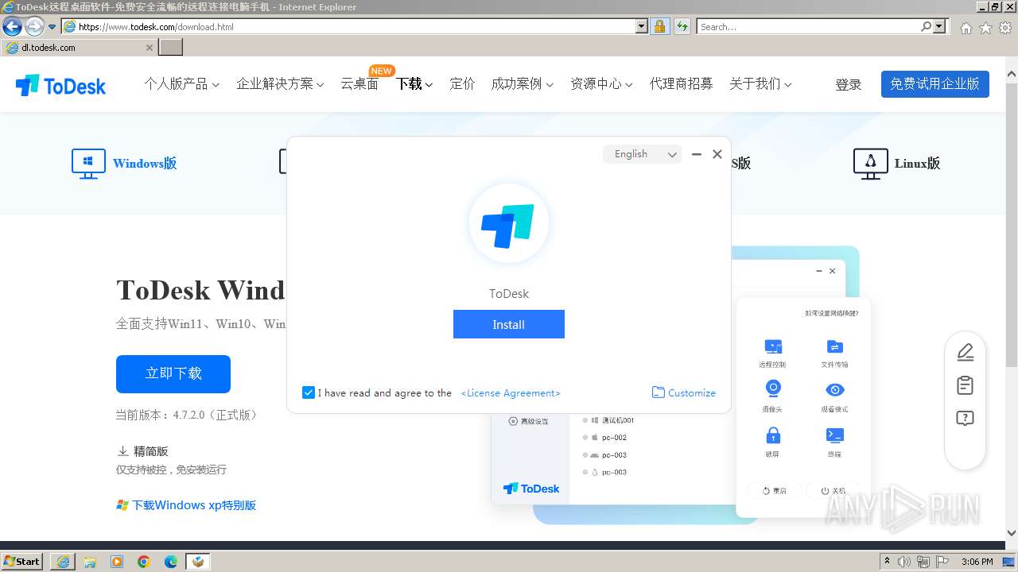
Task: Click the blue Install button
Action: tap(509, 324)
